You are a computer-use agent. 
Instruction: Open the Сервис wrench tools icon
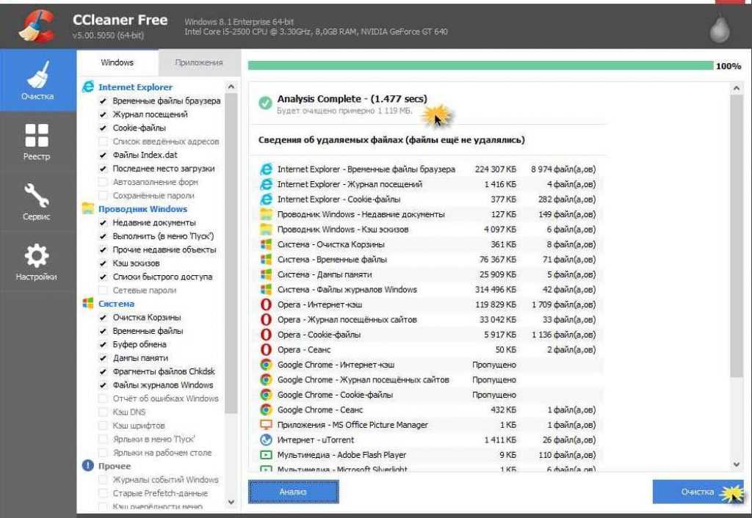tap(37, 196)
